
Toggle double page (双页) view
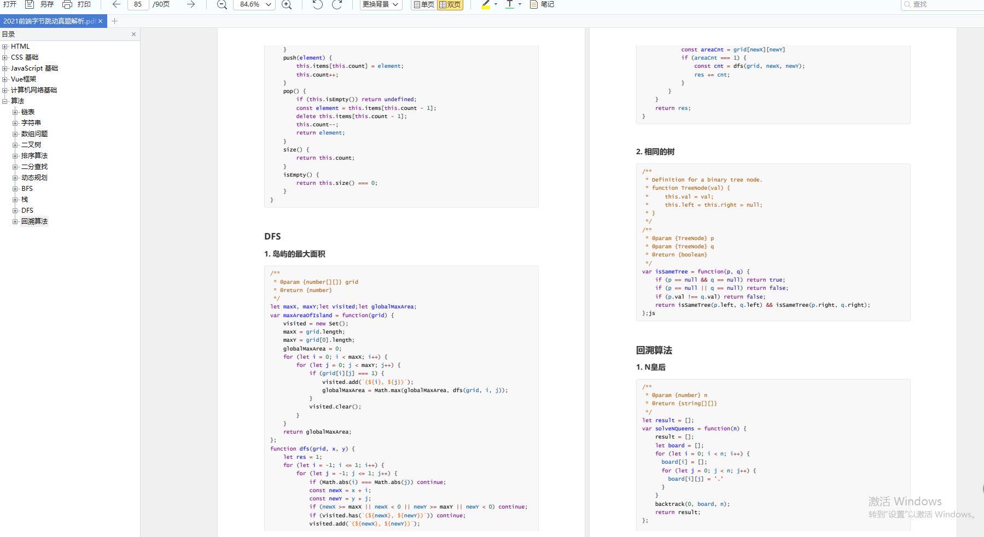[x=450, y=4]
